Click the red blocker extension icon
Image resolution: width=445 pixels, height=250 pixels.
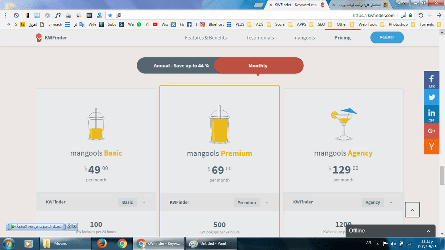16,16
